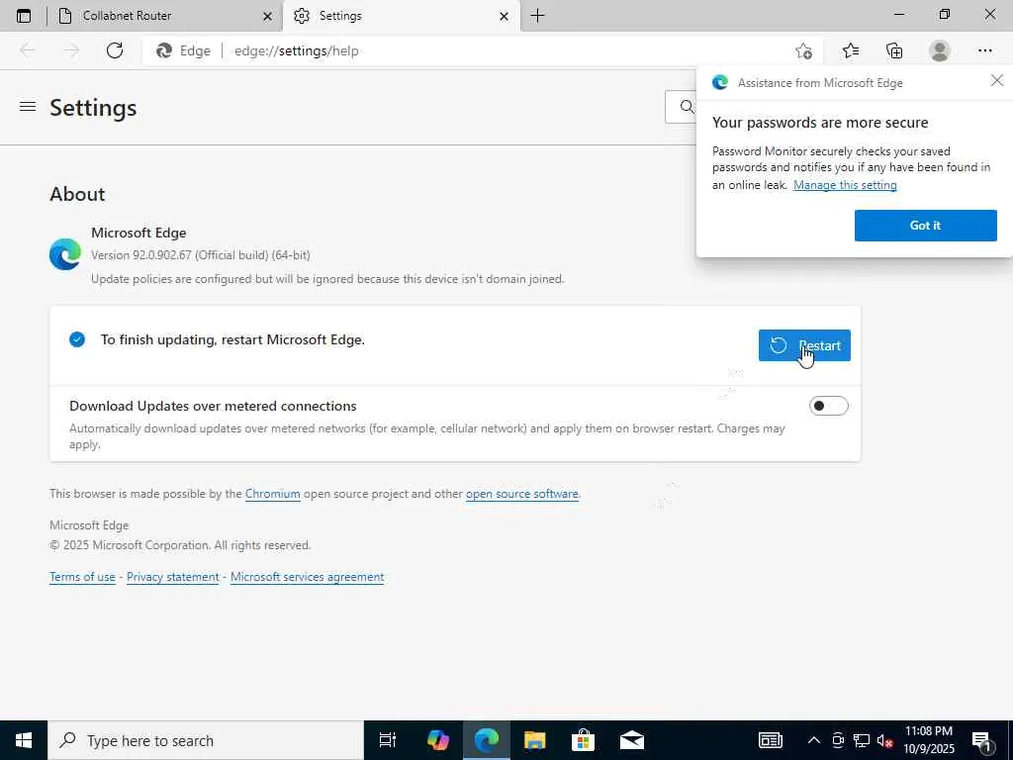Click the Edge taskbar icon

pos(487,740)
